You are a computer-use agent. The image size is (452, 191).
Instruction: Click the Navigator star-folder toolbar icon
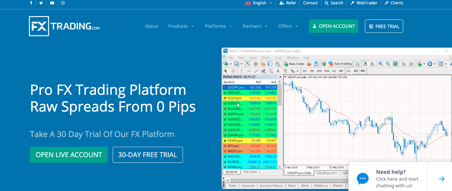point(263,64)
